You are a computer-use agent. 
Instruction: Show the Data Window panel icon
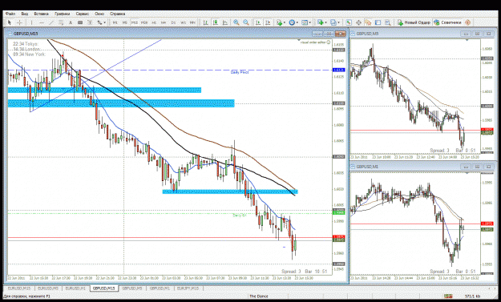358,22
